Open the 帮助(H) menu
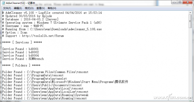This screenshot has height=102, width=194. click(x=52, y=8)
